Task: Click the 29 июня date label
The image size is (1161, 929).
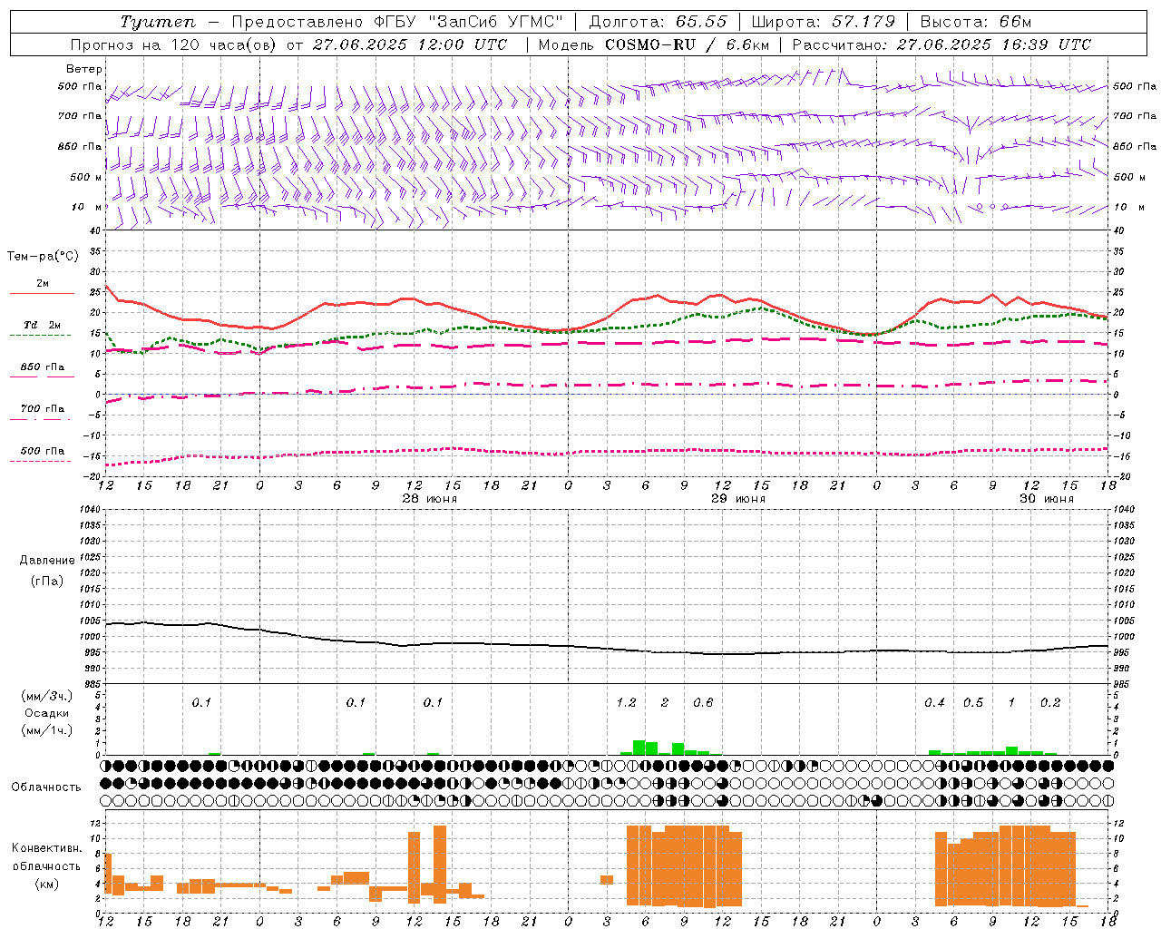Action: [x=737, y=499]
